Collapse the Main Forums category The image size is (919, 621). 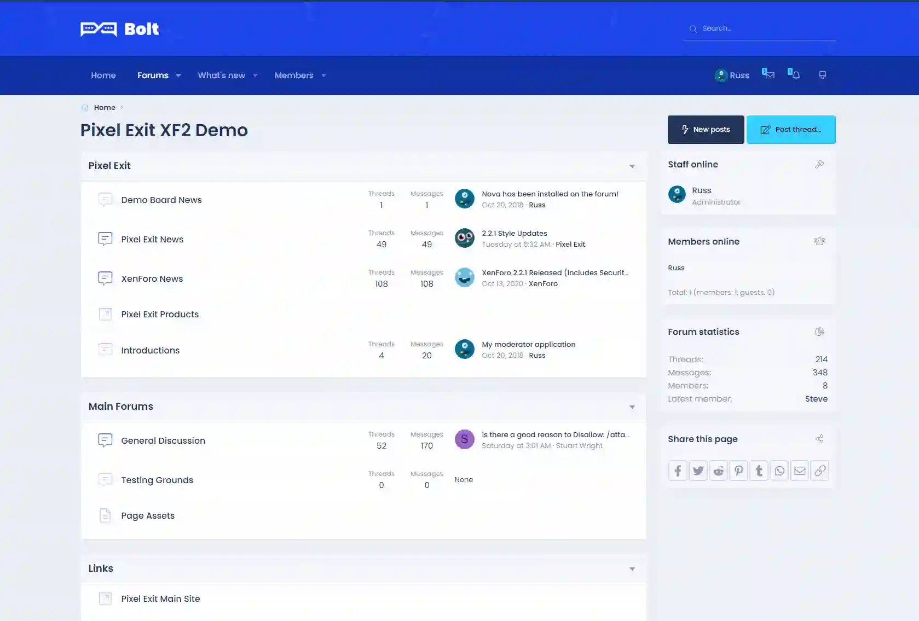coord(632,407)
